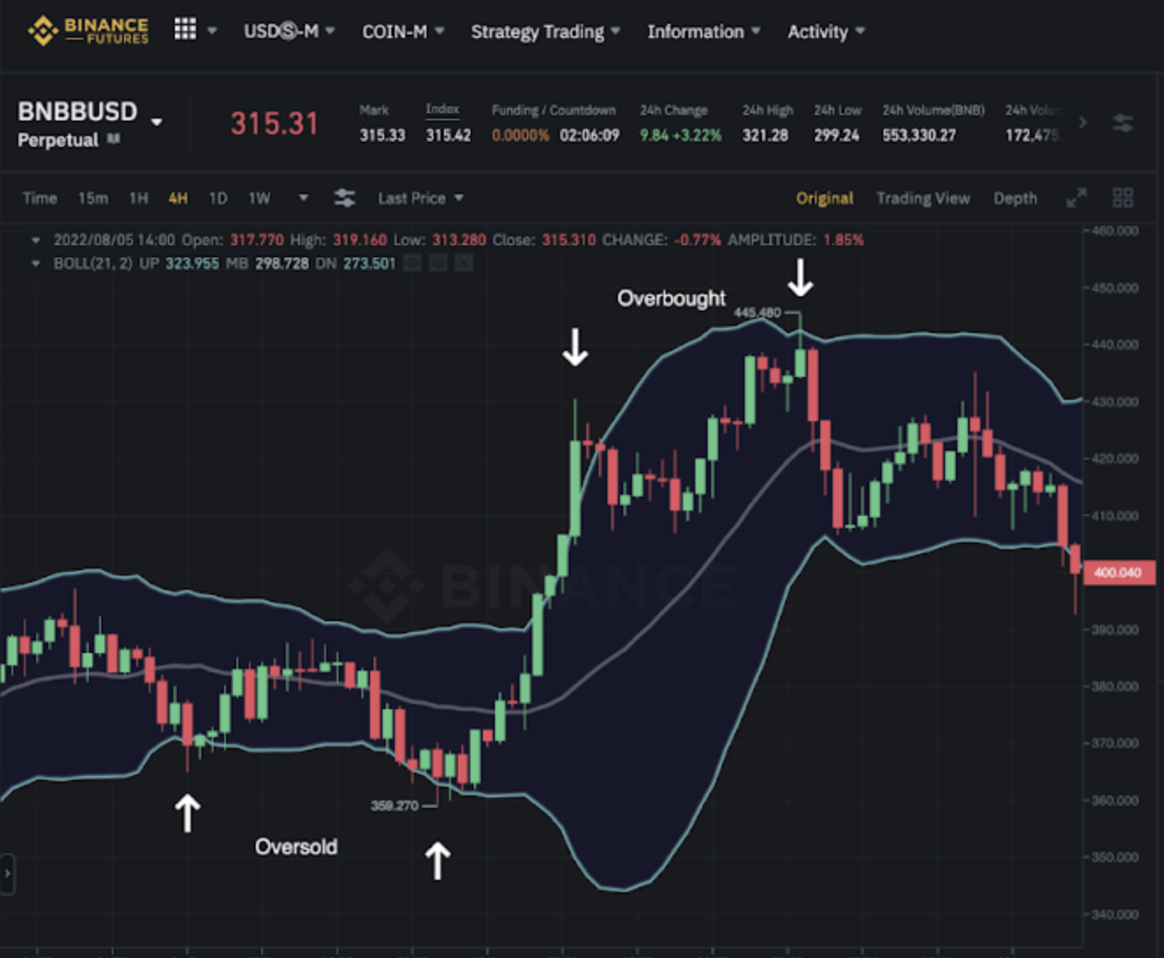
Task: Select the 4H interval
Action: click(178, 199)
